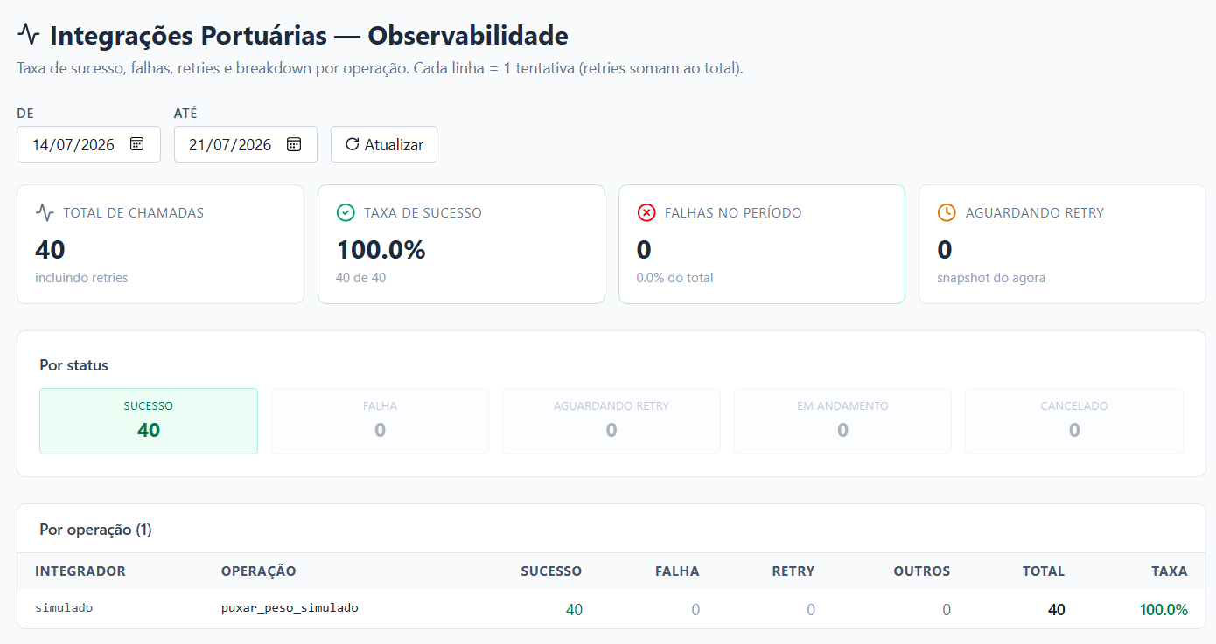This screenshot has height=644, width=1216.
Task: Click the refresh icon in Atualizar button
Action: click(x=352, y=144)
